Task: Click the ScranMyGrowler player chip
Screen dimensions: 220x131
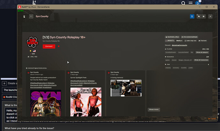Action: pos(171,52)
